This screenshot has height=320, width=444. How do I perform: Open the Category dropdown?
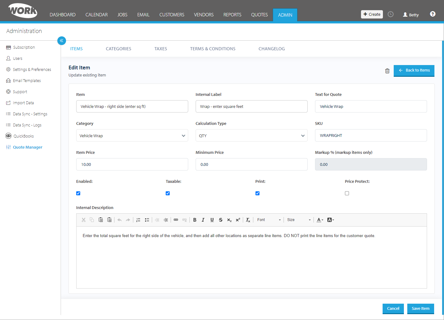[x=132, y=135]
